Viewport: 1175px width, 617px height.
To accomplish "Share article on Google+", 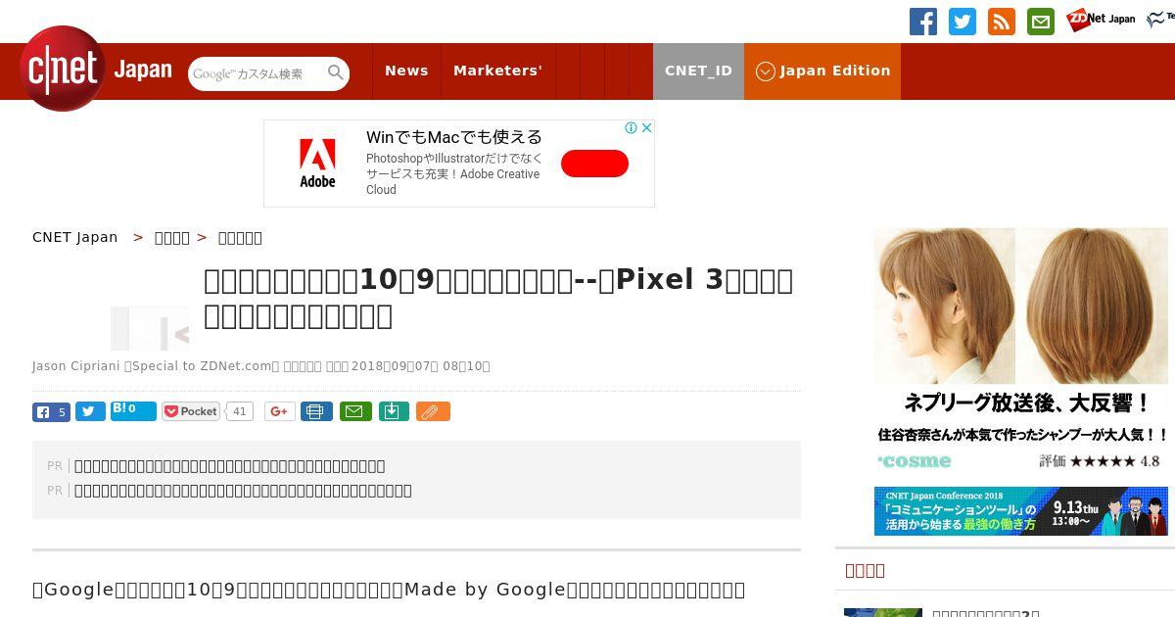I will click(279, 412).
